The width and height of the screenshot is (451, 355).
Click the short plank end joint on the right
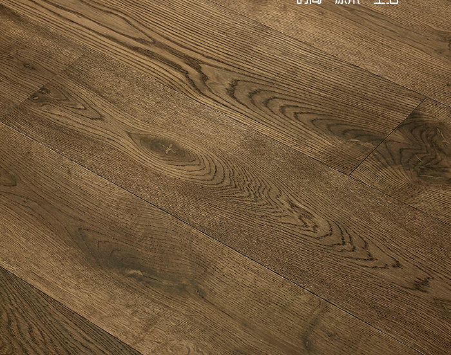[x=387, y=137]
